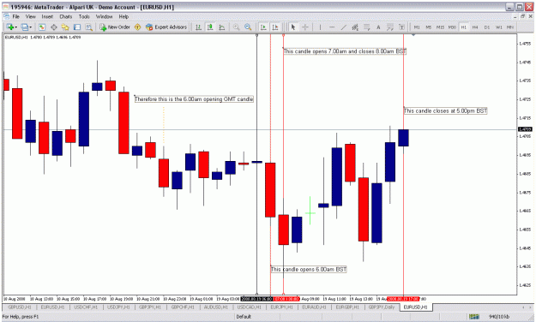The width and height of the screenshot is (536, 322).
Task: Open the Profiles toolbar icon
Action: tap(25, 27)
